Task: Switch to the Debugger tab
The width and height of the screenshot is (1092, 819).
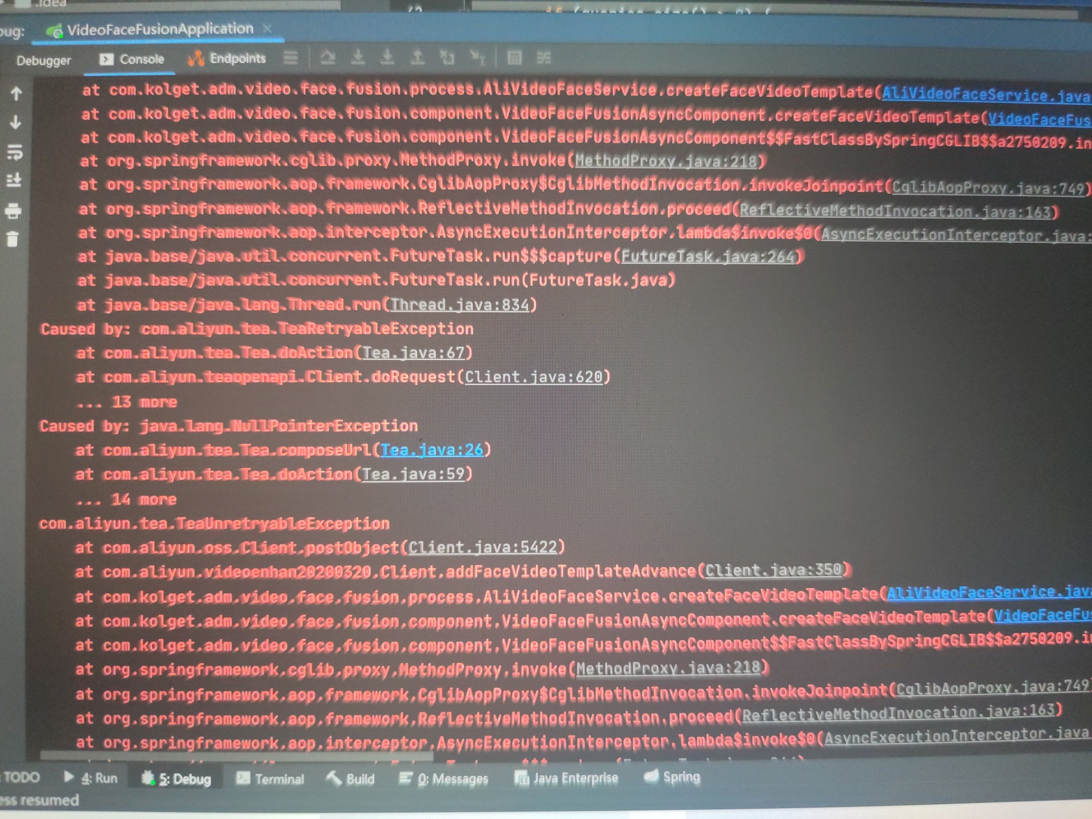Action: coord(44,60)
